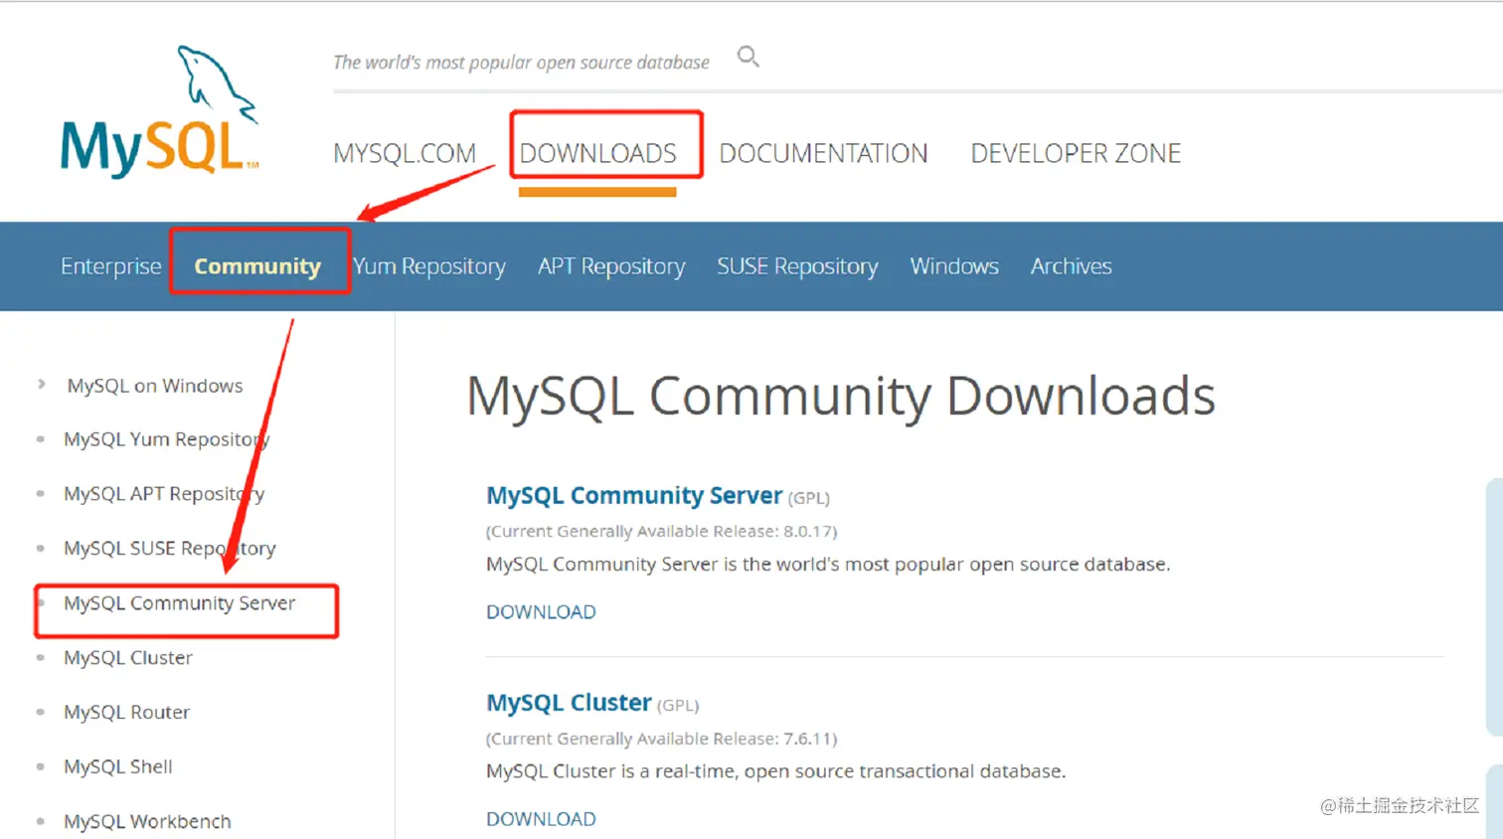Open MySQL Community Server sidebar link
This screenshot has height=839, width=1503.
pos(179,603)
